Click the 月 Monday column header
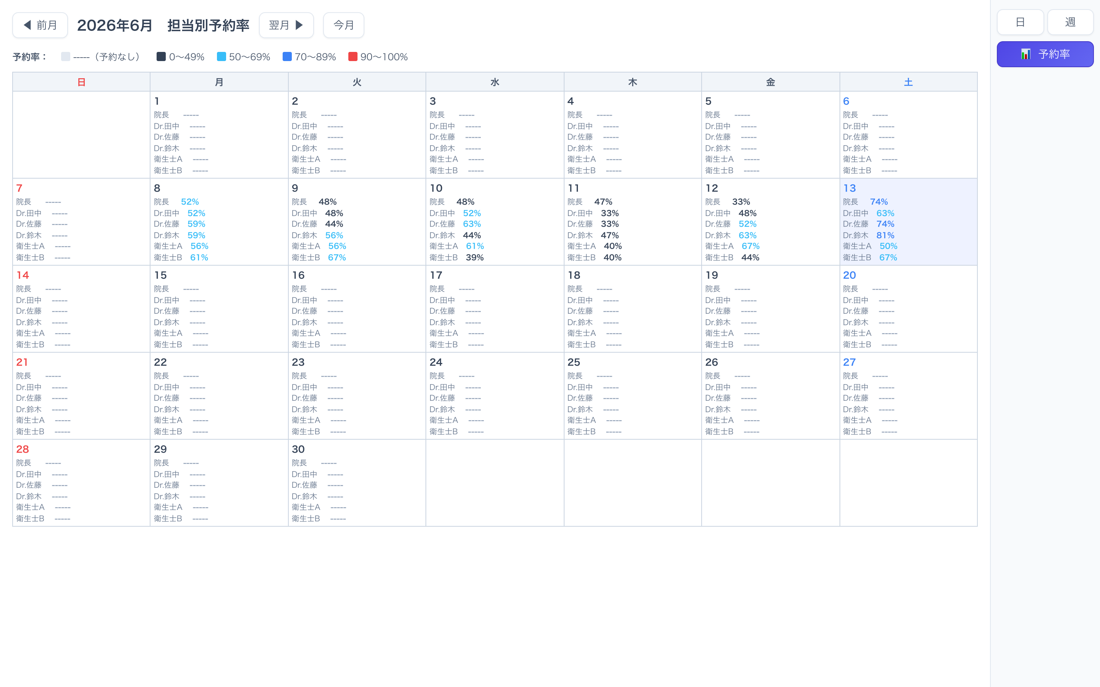 tap(219, 82)
